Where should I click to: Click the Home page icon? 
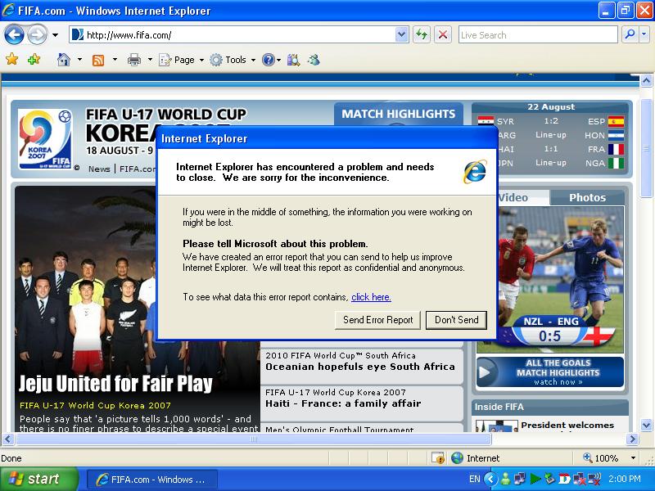(64, 60)
